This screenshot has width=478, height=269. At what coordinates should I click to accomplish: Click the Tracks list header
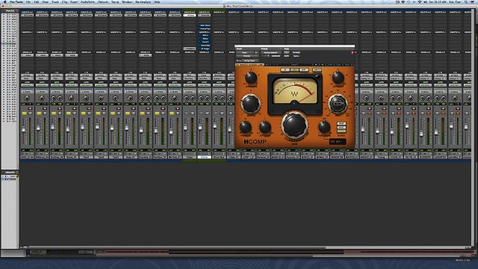tap(10, 11)
